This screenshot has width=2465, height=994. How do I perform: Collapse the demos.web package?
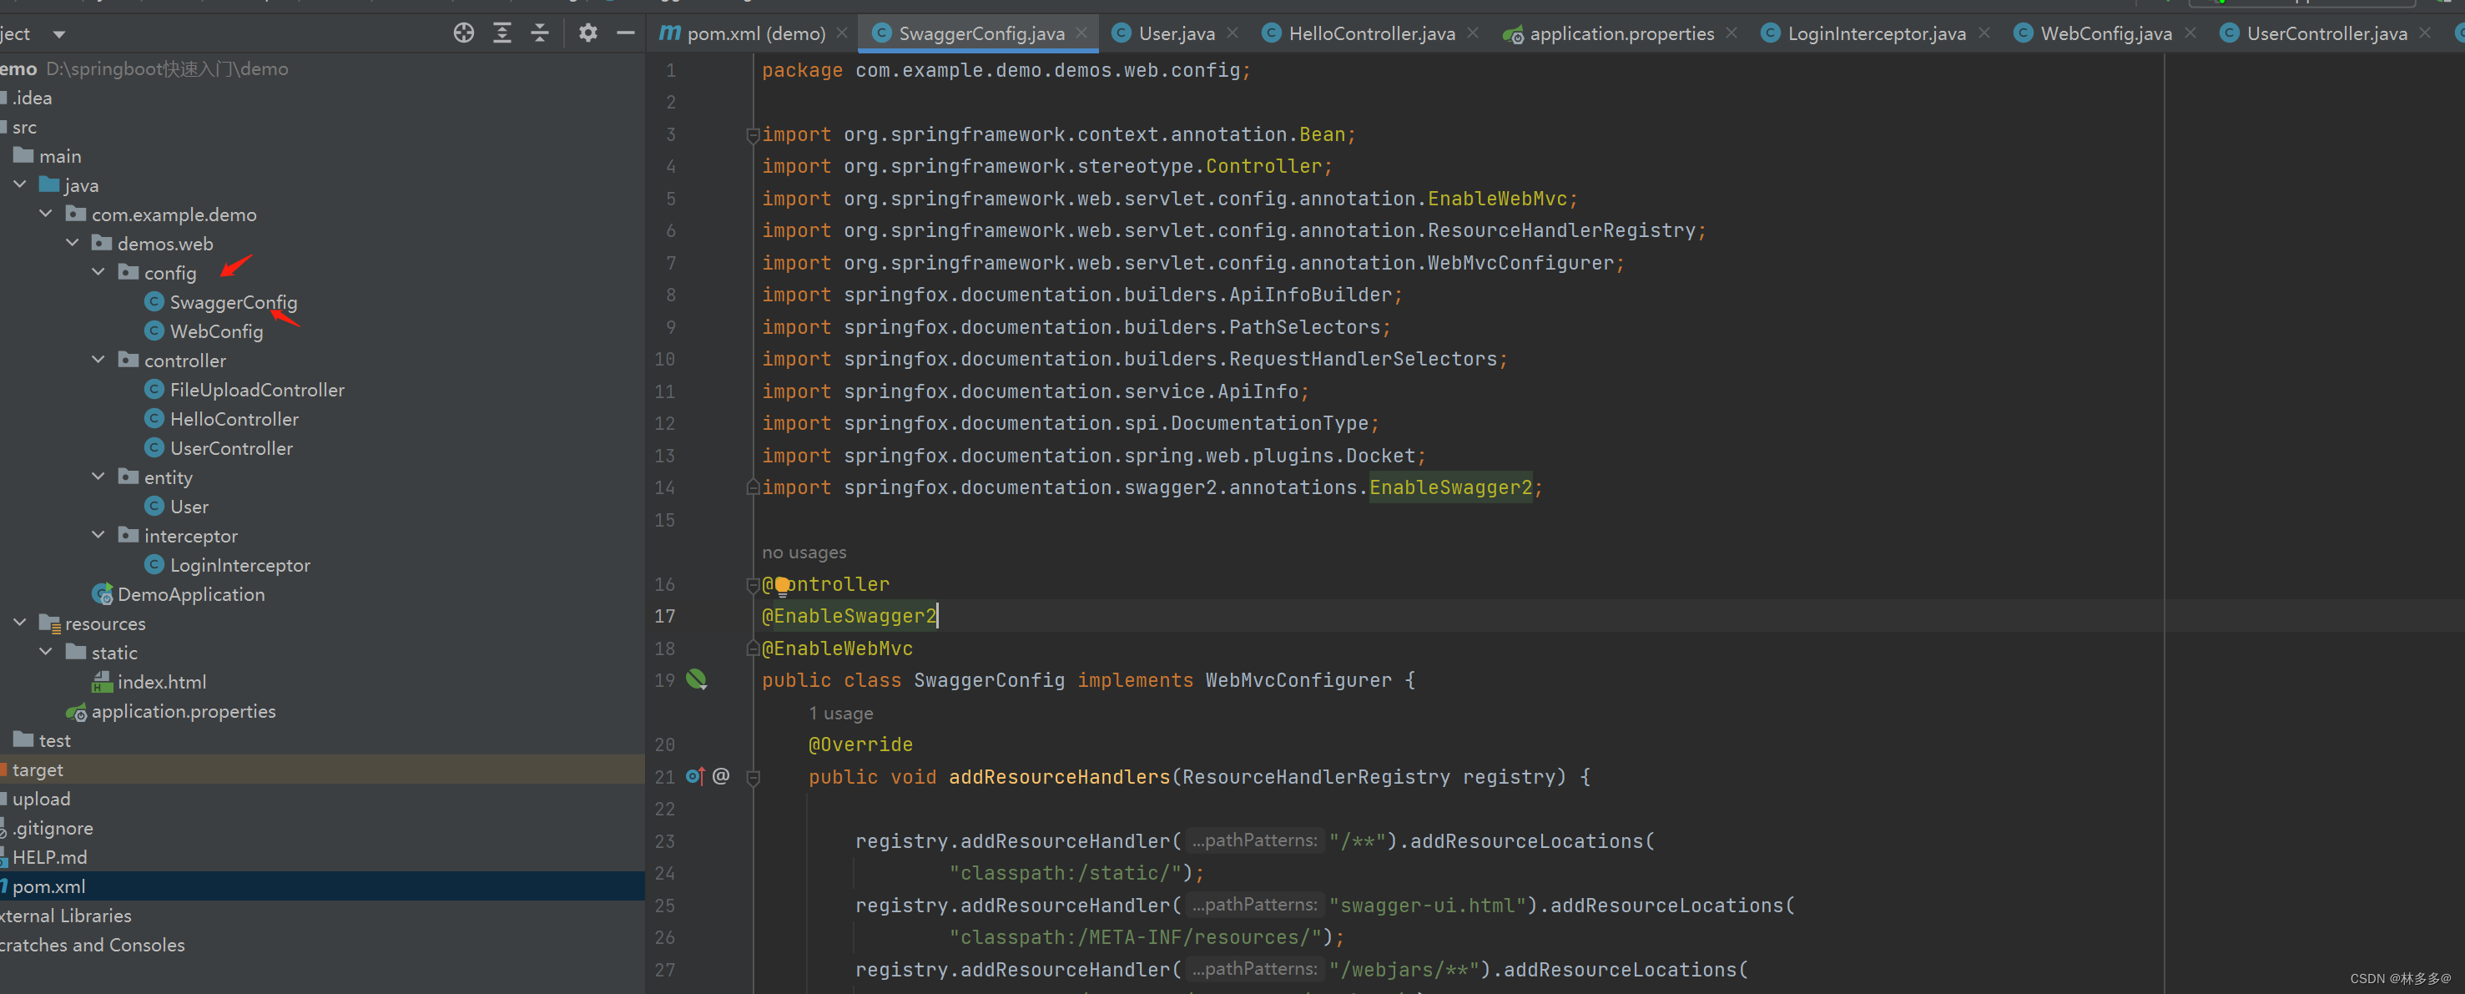(73, 243)
